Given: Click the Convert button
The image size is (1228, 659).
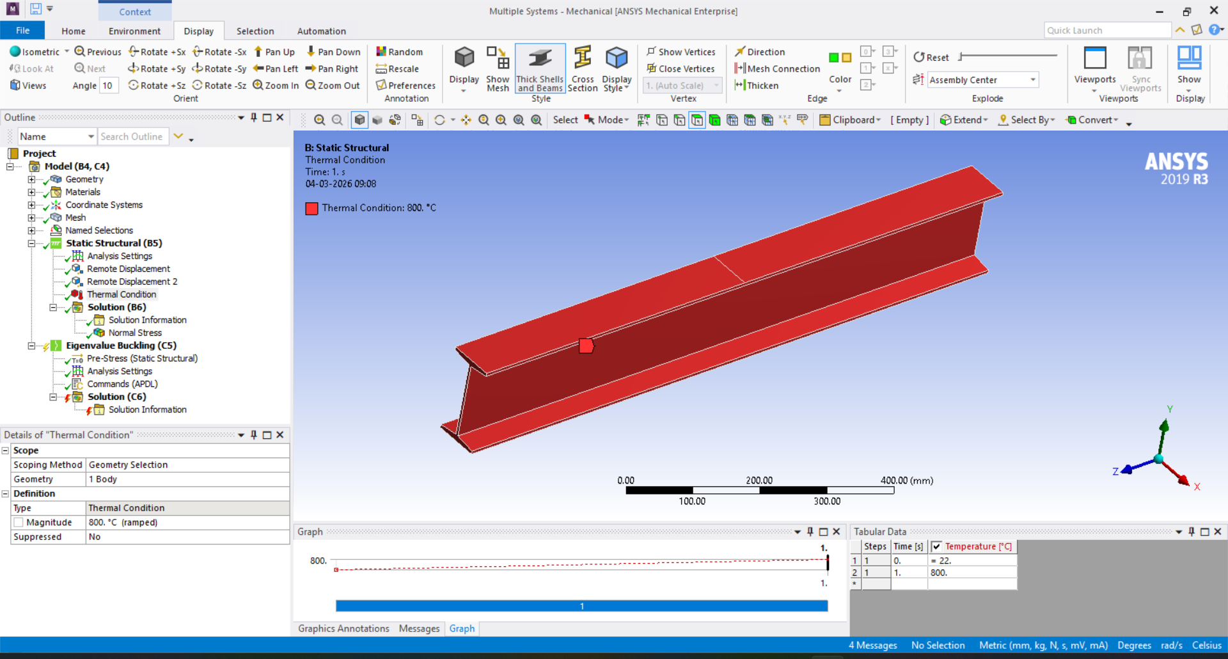Looking at the screenshot, I should pos(1092,120).
